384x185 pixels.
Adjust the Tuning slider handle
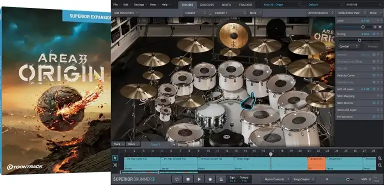tap(359, 40)
